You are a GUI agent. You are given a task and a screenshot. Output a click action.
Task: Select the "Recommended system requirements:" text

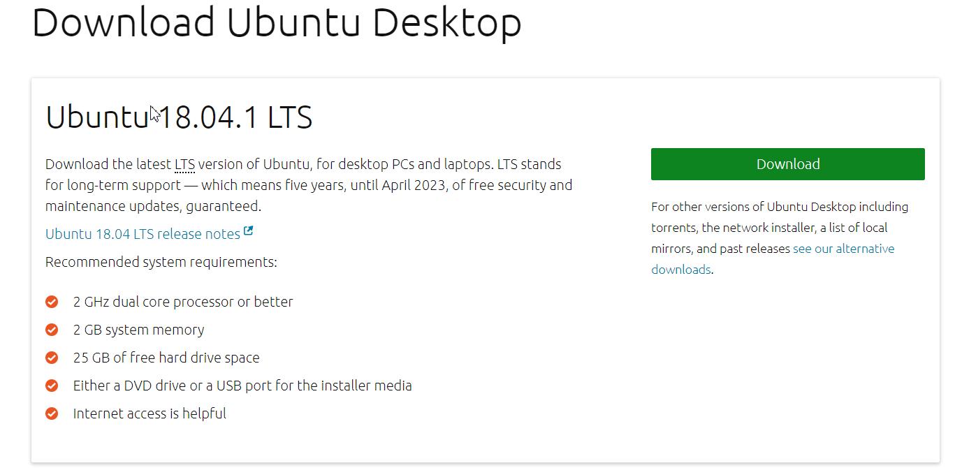click(161, 261)
